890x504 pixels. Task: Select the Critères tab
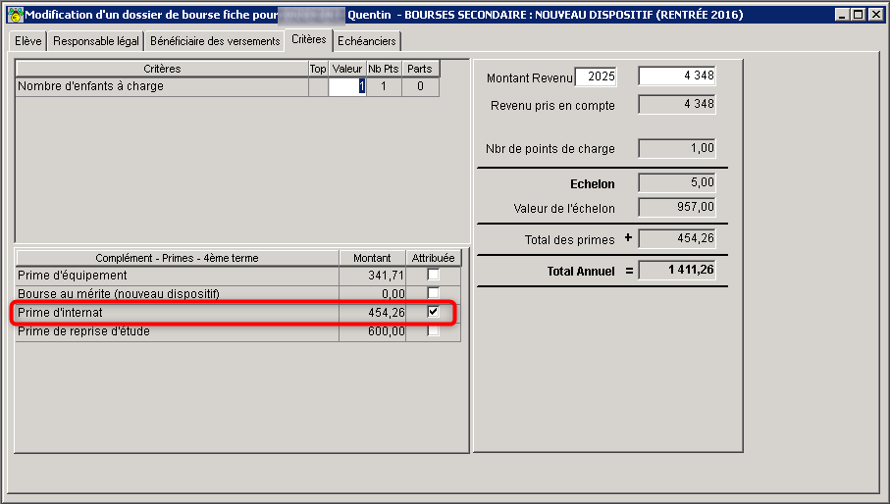[x=309, y=39]
